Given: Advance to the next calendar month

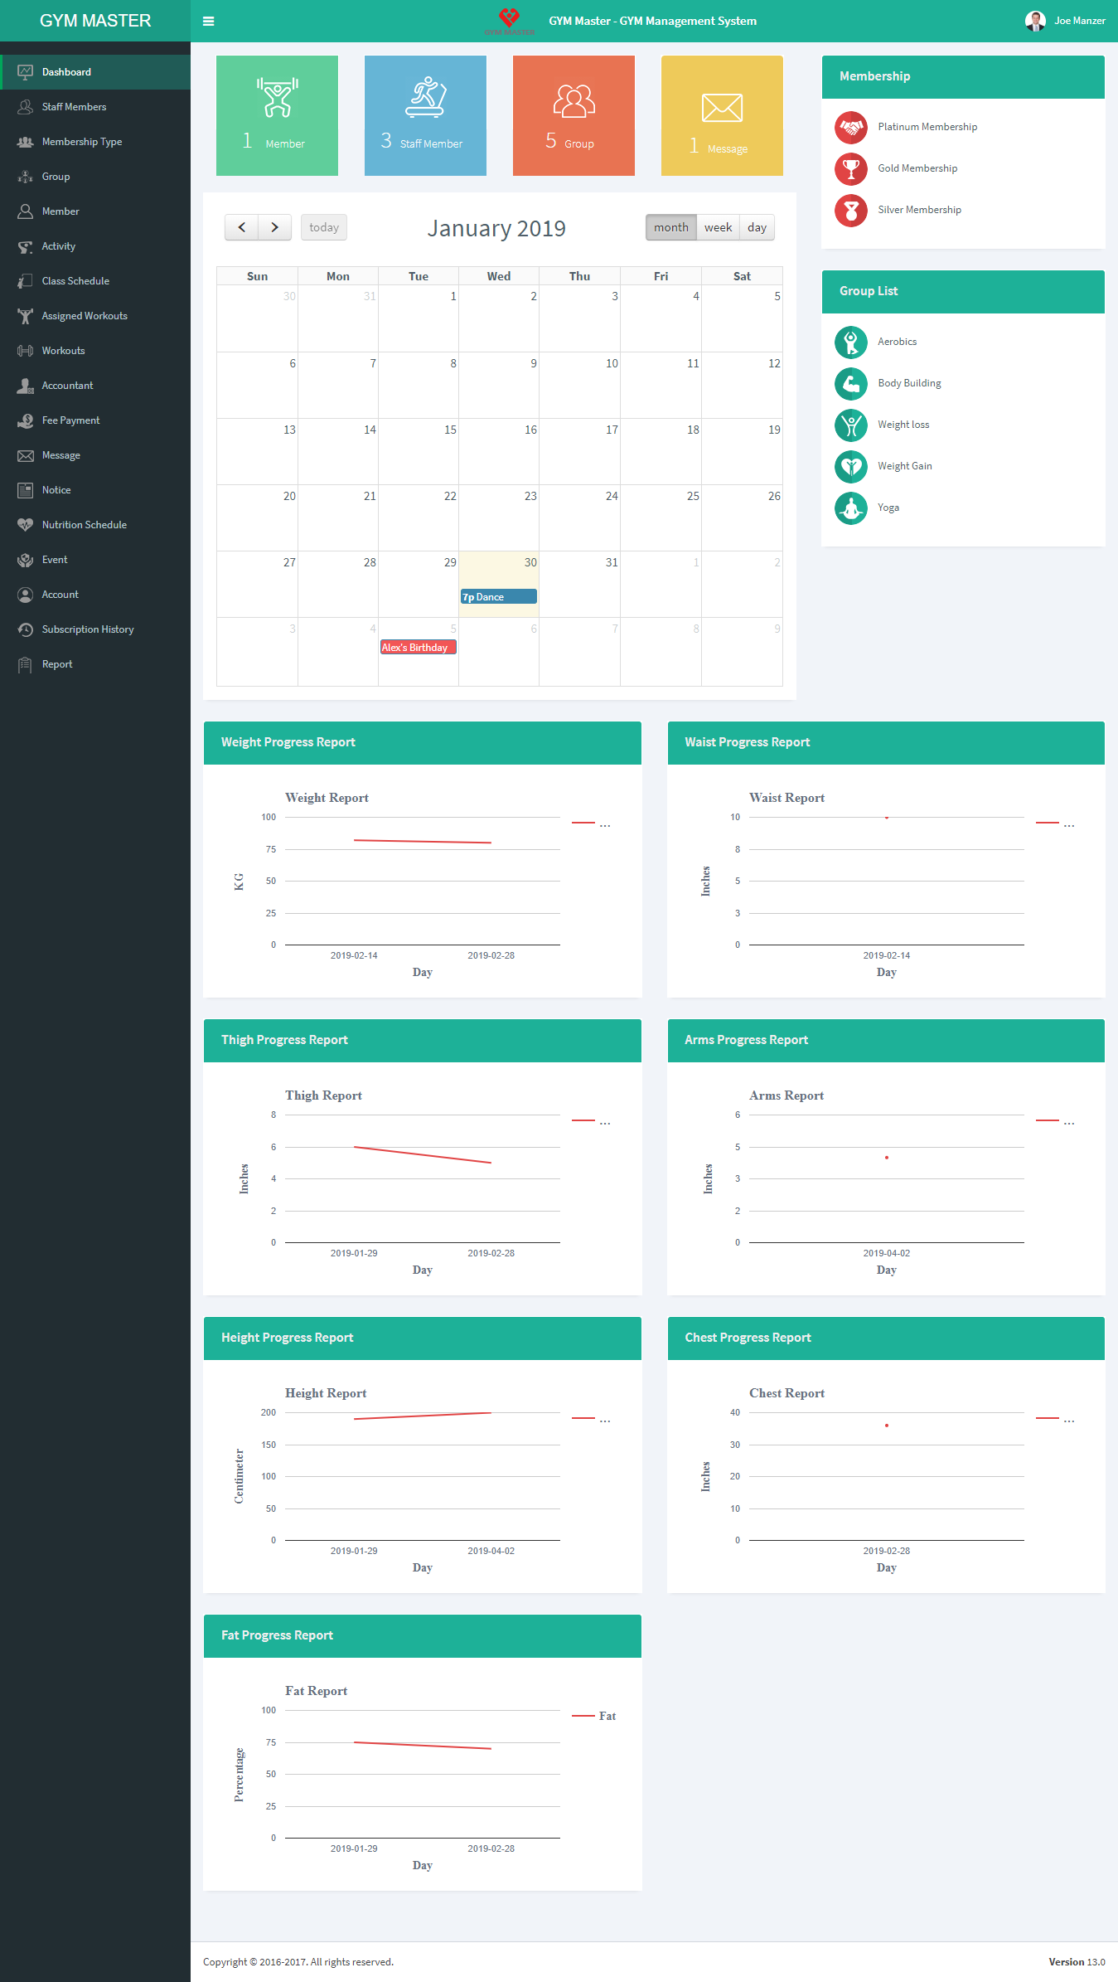Looking at the screenshot, I should pos(274,228).
